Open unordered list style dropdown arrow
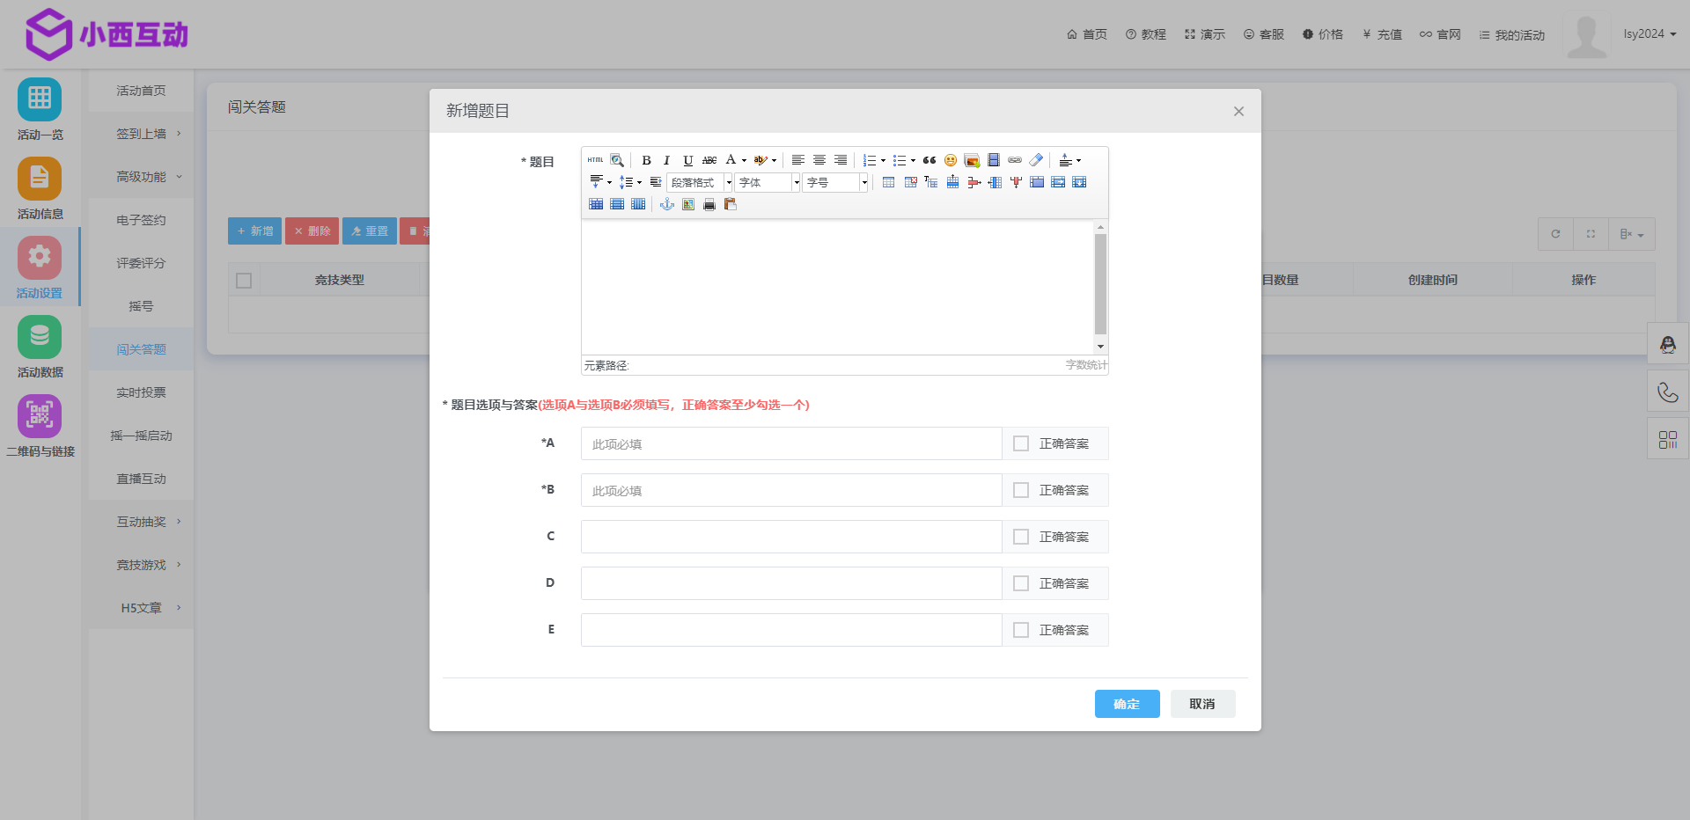Image resolution: width=1690 pixels, height=820 pixels. [913, 160]
